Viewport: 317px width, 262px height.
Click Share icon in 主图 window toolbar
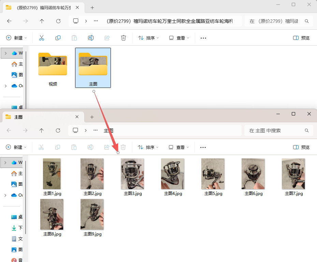(x=107, y=147)
